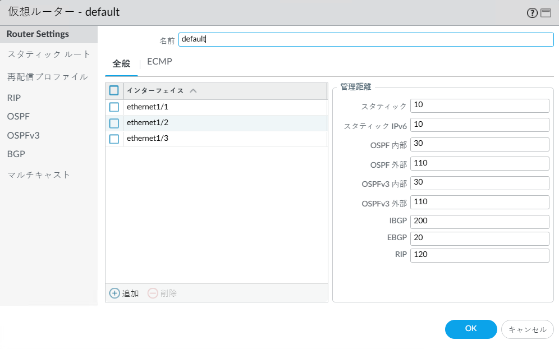Sort by the interface column arrow
The height and width of the screenshot is (349, 559).
point(193,90)
